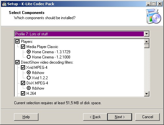Open the profile dropdown arrow
164x125 pixels.
(x=146, y=34)
